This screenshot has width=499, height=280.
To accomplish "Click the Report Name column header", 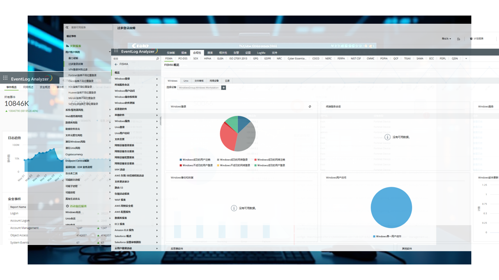I will 18,207.
